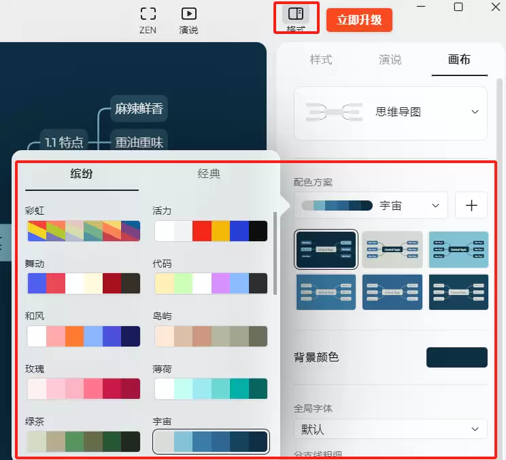Image resolution: width=506 pixels, height=460 pixels.
Task: Enter ZEN fullscreen mode
Action: click(148, 20)
